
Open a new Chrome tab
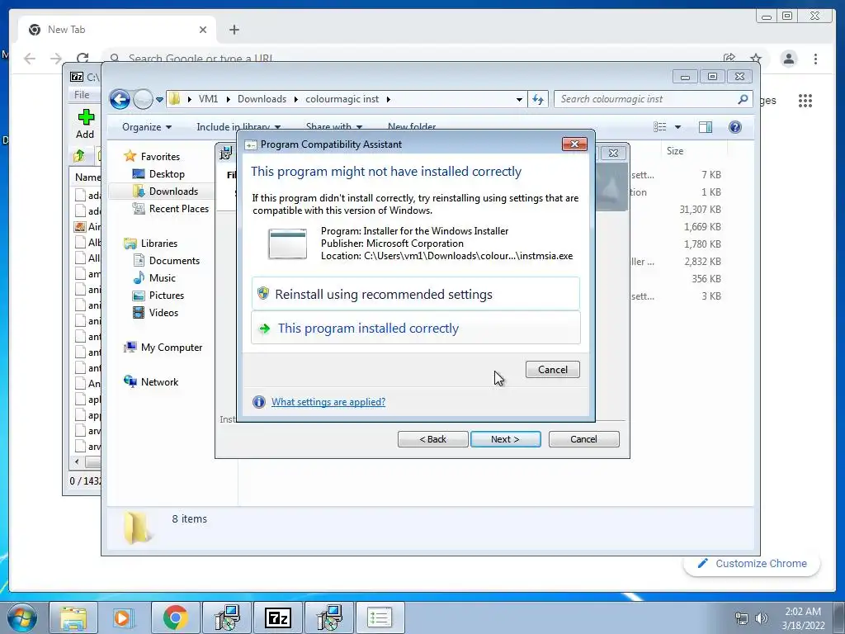coord(234,30)
